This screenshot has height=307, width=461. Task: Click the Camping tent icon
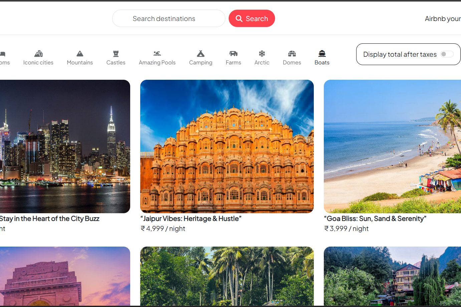[x=201, y=53]
